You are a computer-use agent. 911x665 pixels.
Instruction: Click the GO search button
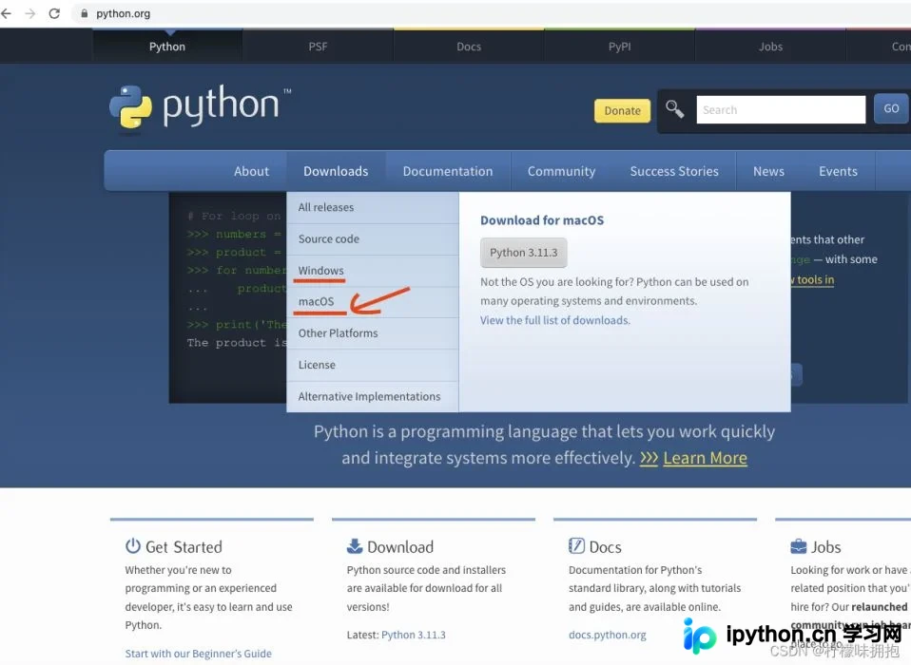[x=891, y=108]
